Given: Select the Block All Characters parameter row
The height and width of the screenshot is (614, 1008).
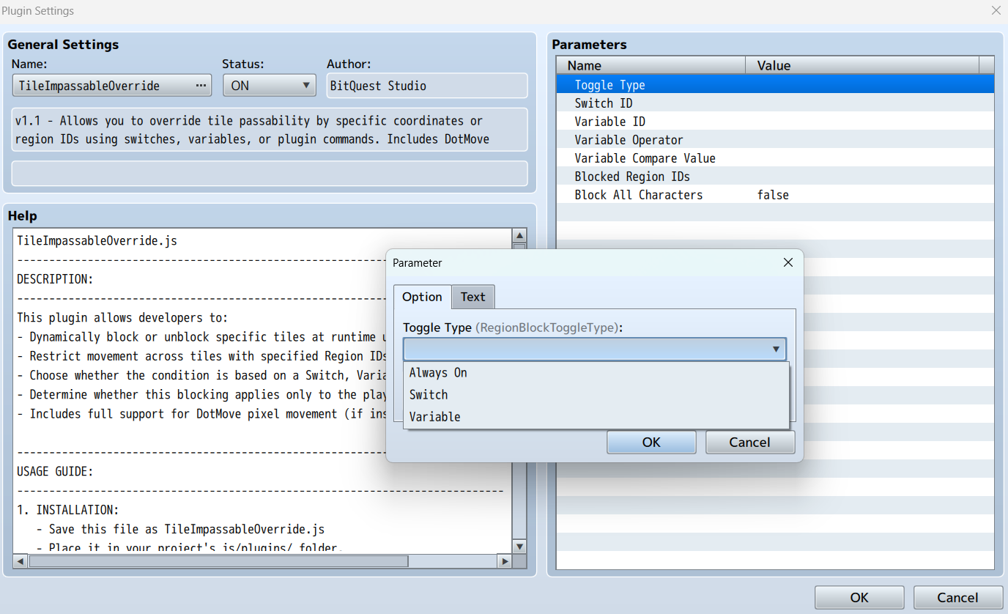Looking at the screenshot, I should (x=775, y=195).
